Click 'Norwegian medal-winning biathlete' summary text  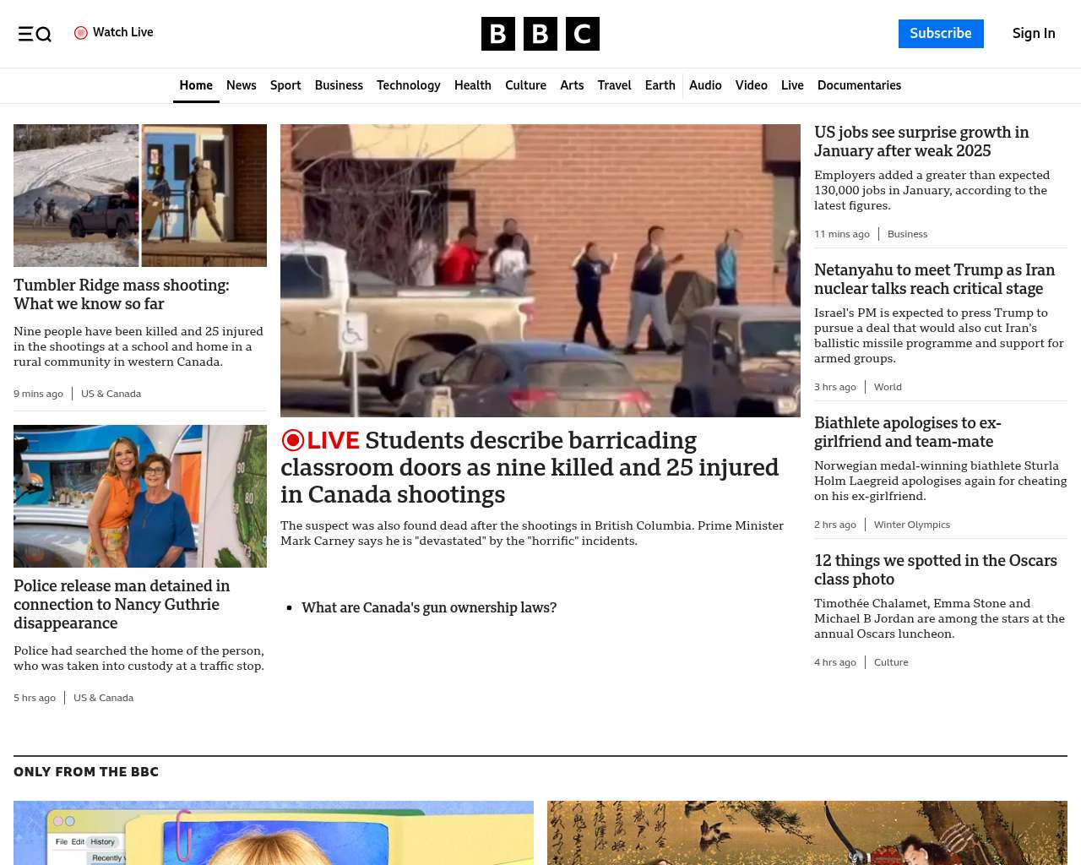point(941,481)
